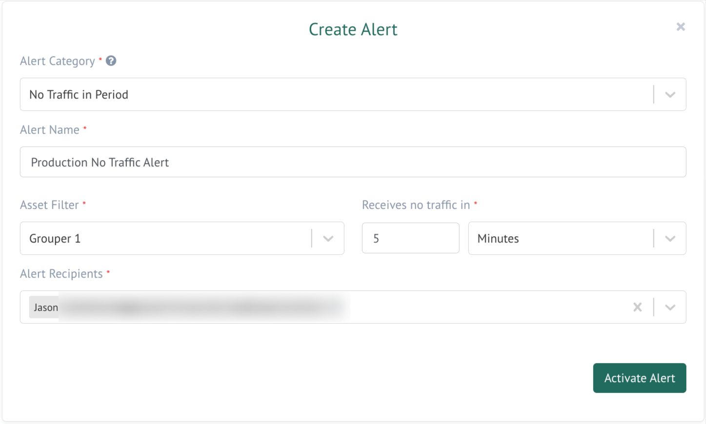The image size is (706, 424).
Task: Click the Alert Category field label
Action: (58, 61)
